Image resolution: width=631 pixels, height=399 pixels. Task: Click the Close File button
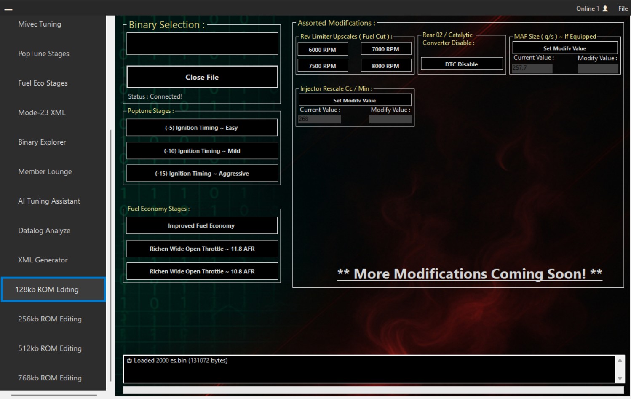point(202,77)
